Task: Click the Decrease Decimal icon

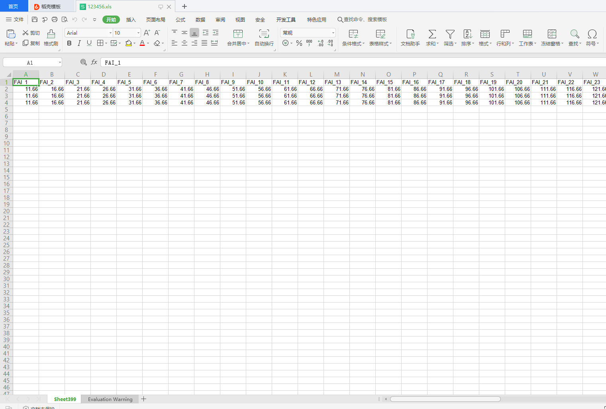Action: click(330, 43)
